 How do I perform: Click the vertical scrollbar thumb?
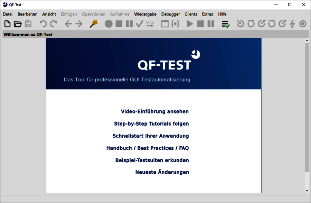[x=307, y=107]
